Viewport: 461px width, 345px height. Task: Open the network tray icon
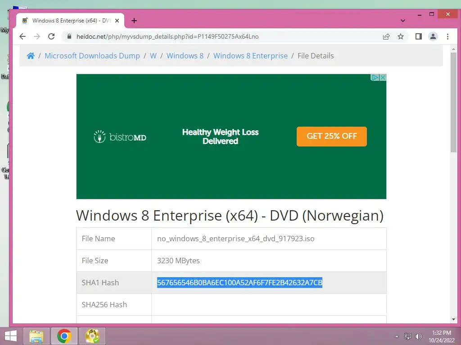(408, 336)
